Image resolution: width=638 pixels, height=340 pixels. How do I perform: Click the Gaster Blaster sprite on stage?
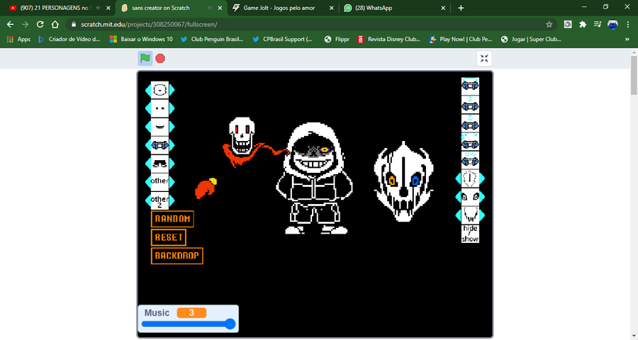tap(403, 181)
